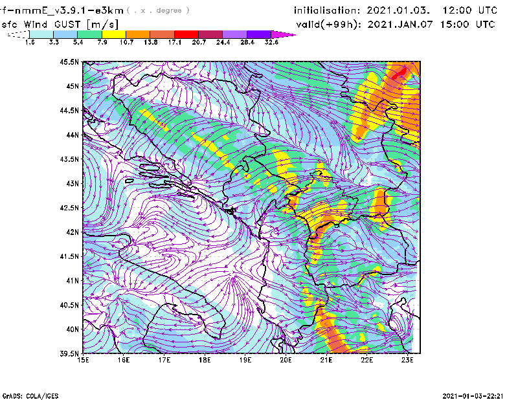Click the "40.5N" latitude label
This screenshot has height=400, width=518.
(70, 306)
